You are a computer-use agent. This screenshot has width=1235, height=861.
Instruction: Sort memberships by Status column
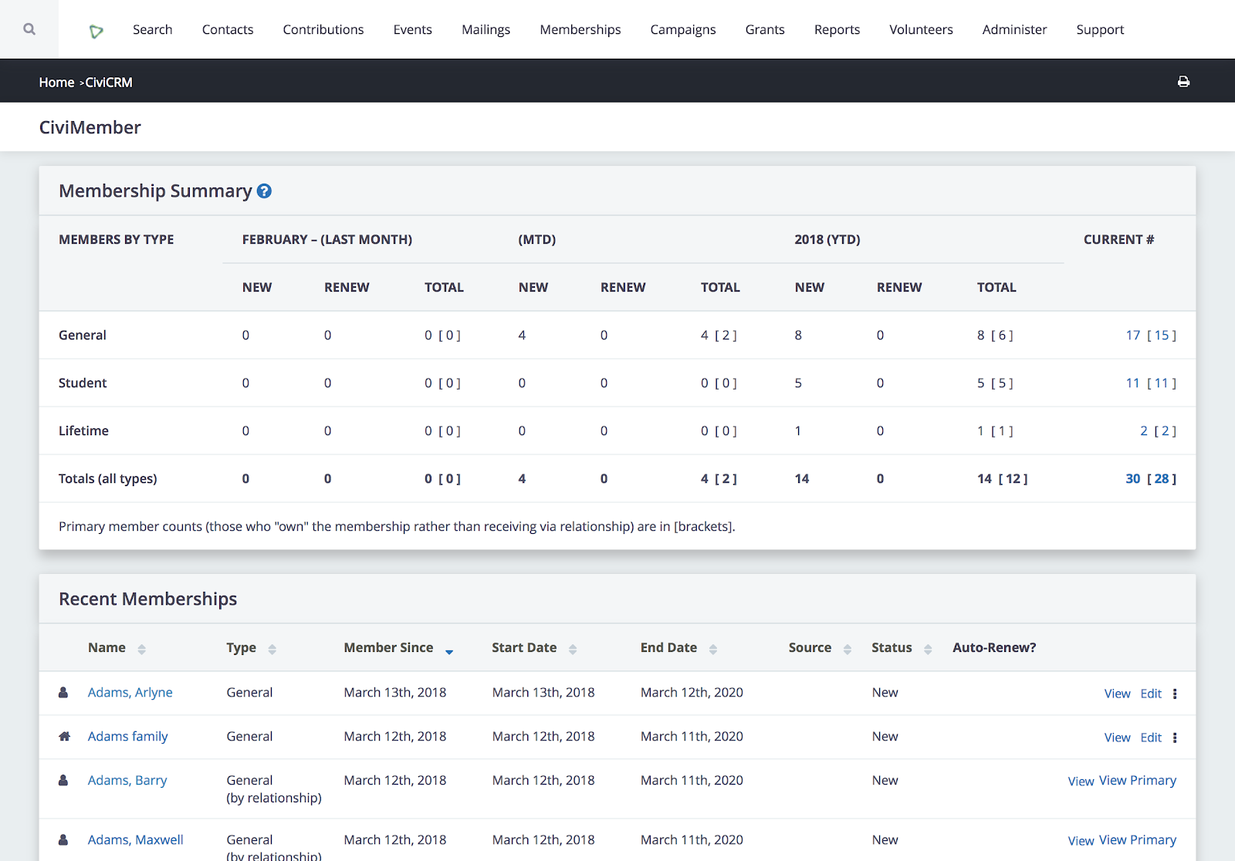(928, 650)
